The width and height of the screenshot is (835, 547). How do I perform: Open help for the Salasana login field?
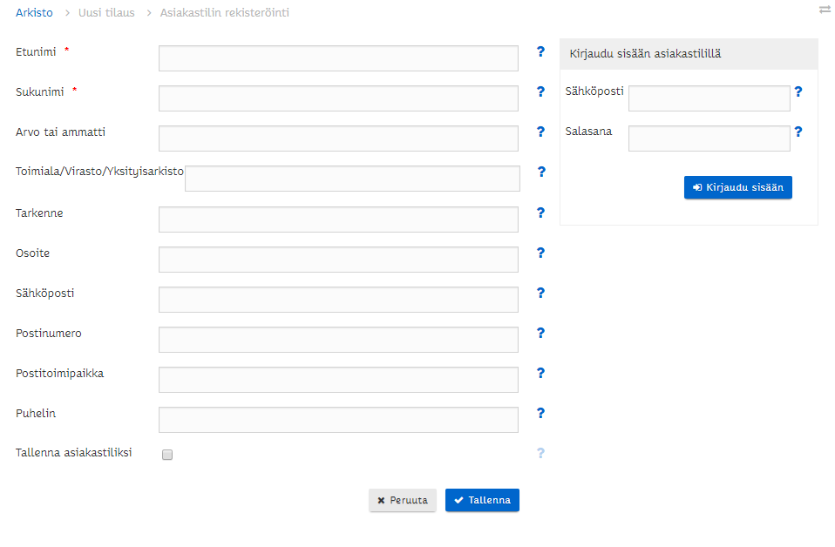798,132
